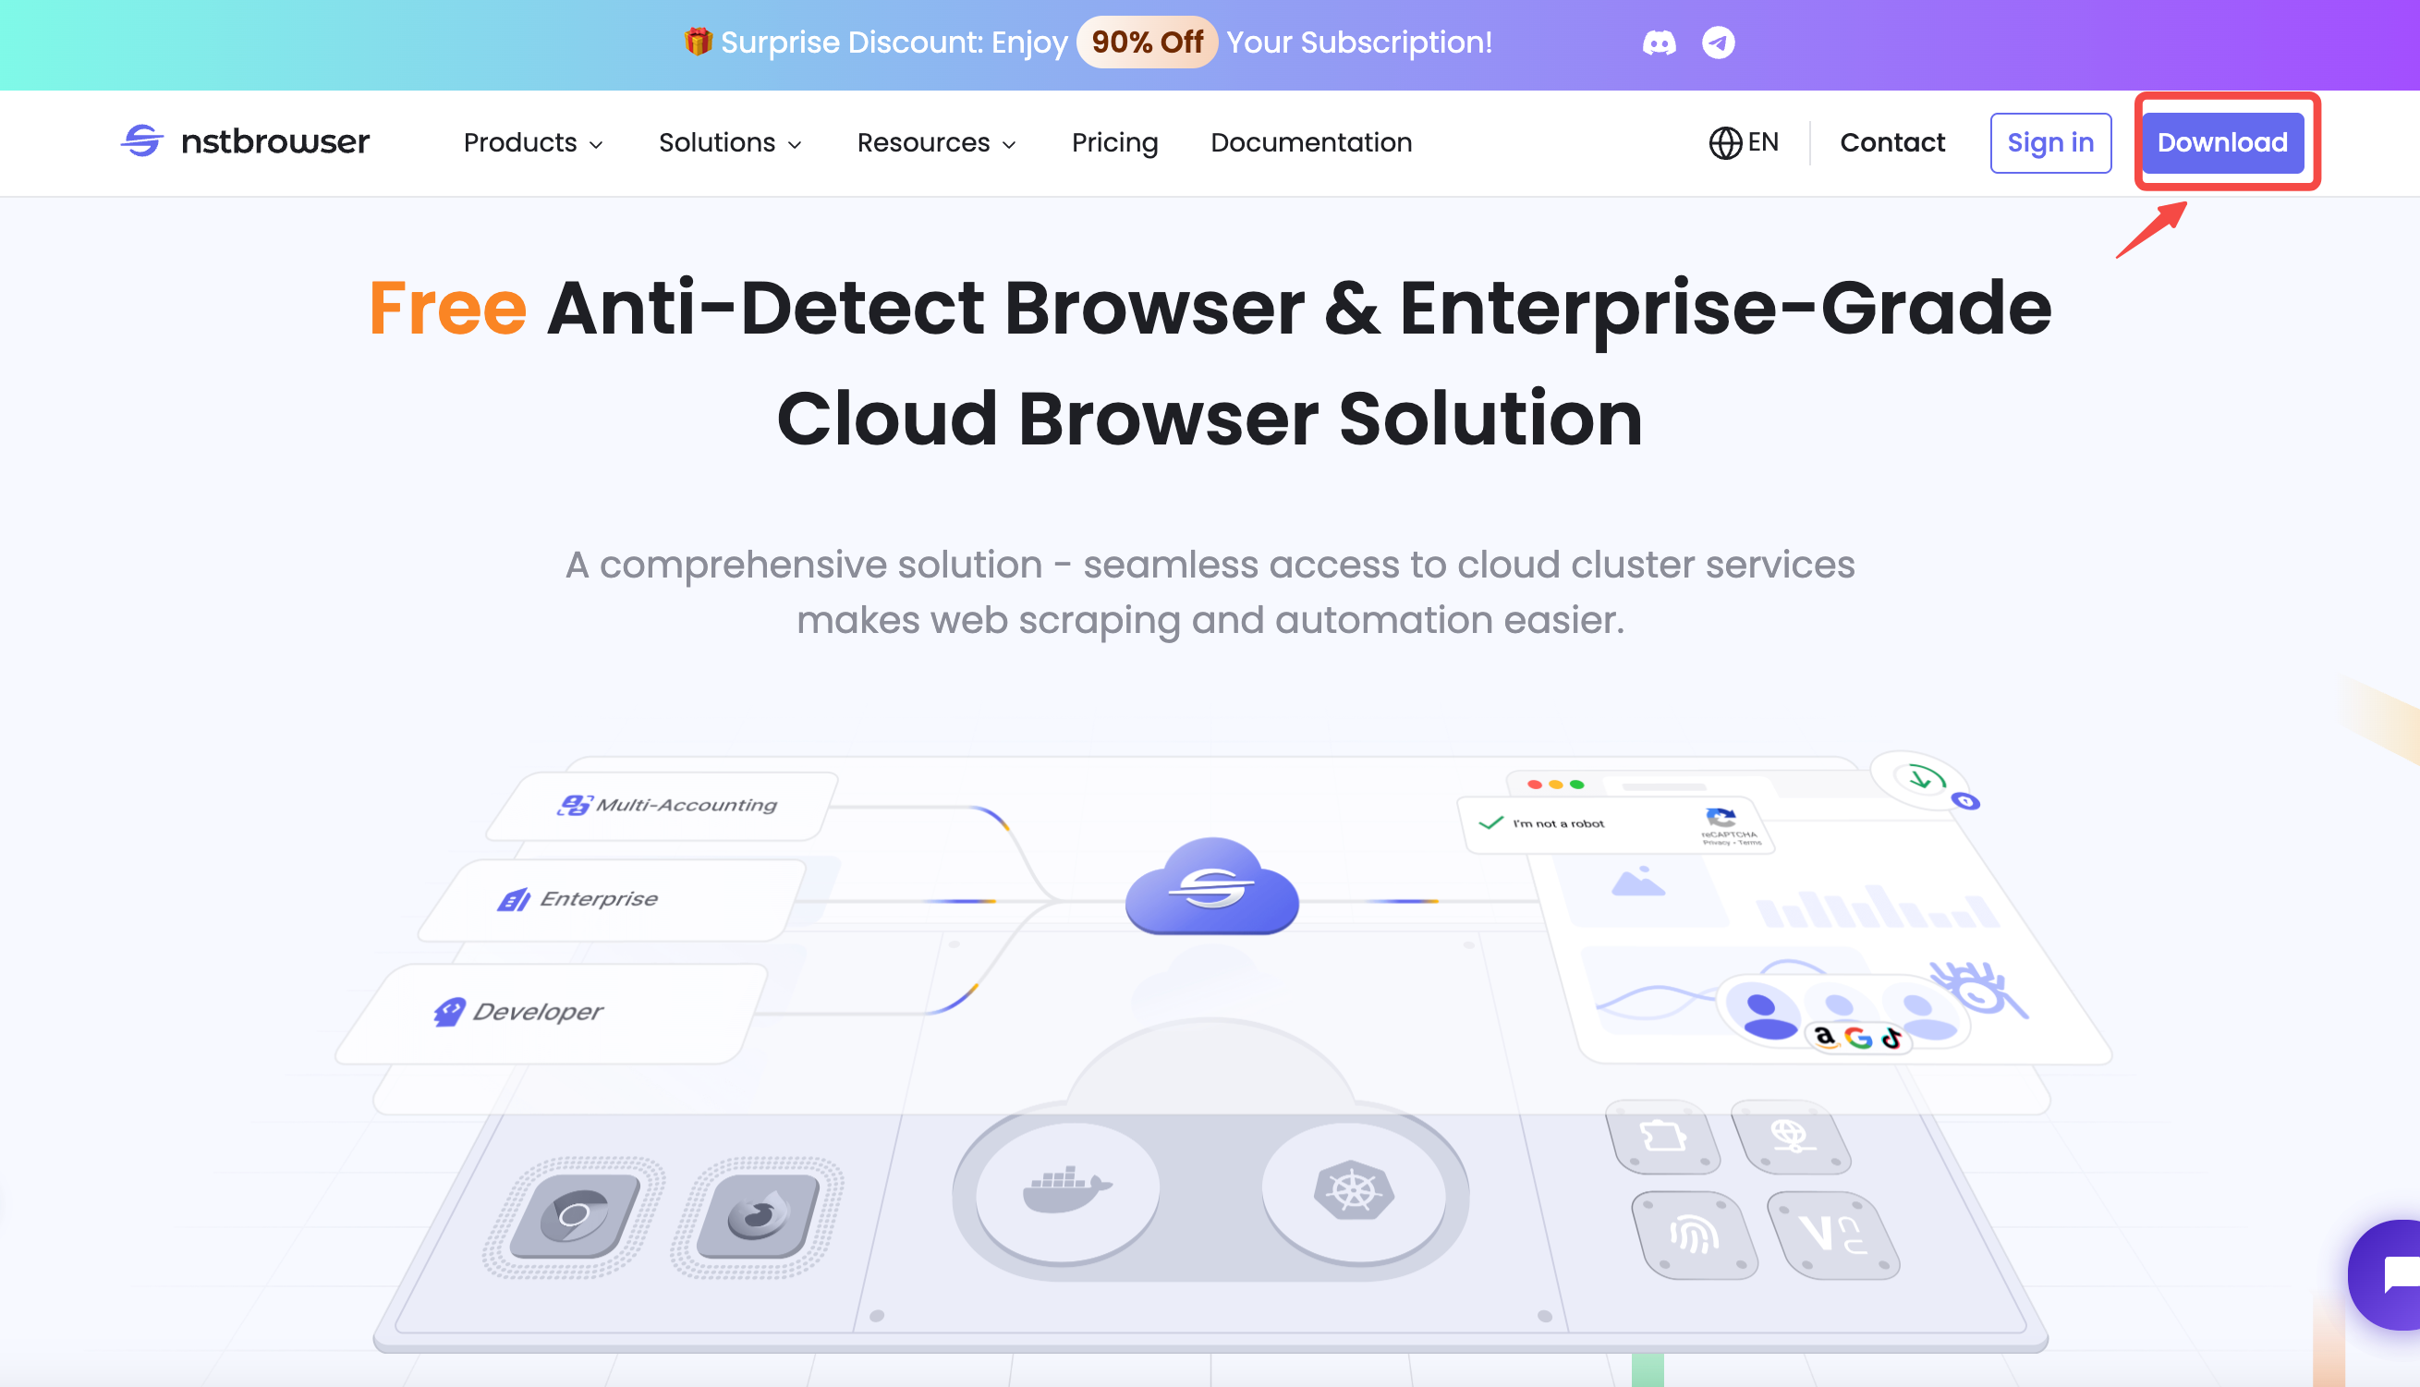Open the Contact page

(x=1892, y=143)
